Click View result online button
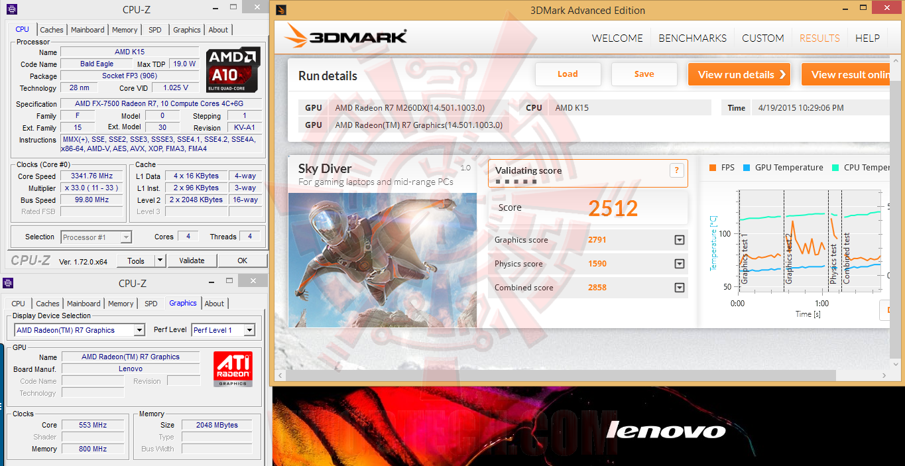 click(845, 74)
